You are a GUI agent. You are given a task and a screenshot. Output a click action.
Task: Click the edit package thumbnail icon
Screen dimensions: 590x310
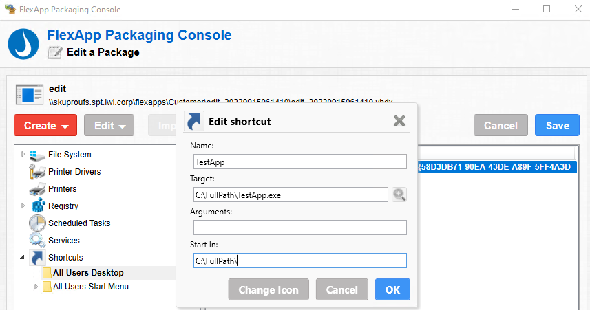pos(30,94)
